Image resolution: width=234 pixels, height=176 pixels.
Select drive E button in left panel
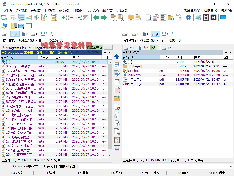click(x=25, y=34)
